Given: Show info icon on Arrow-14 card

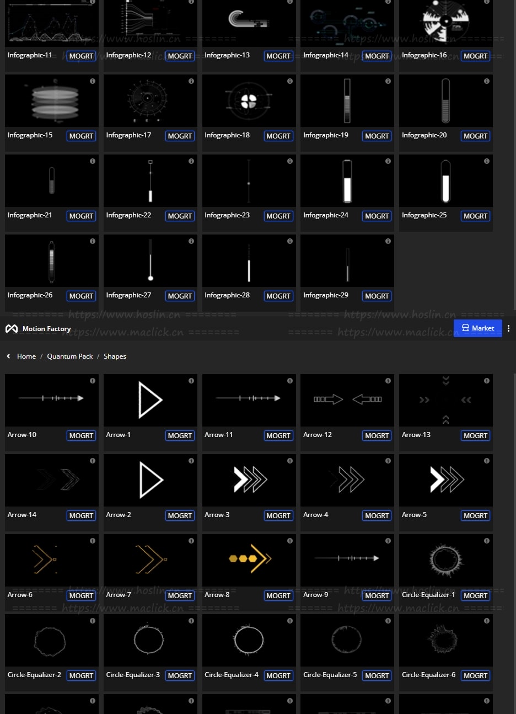Looking at the screenshot, I should coord(93,461).
